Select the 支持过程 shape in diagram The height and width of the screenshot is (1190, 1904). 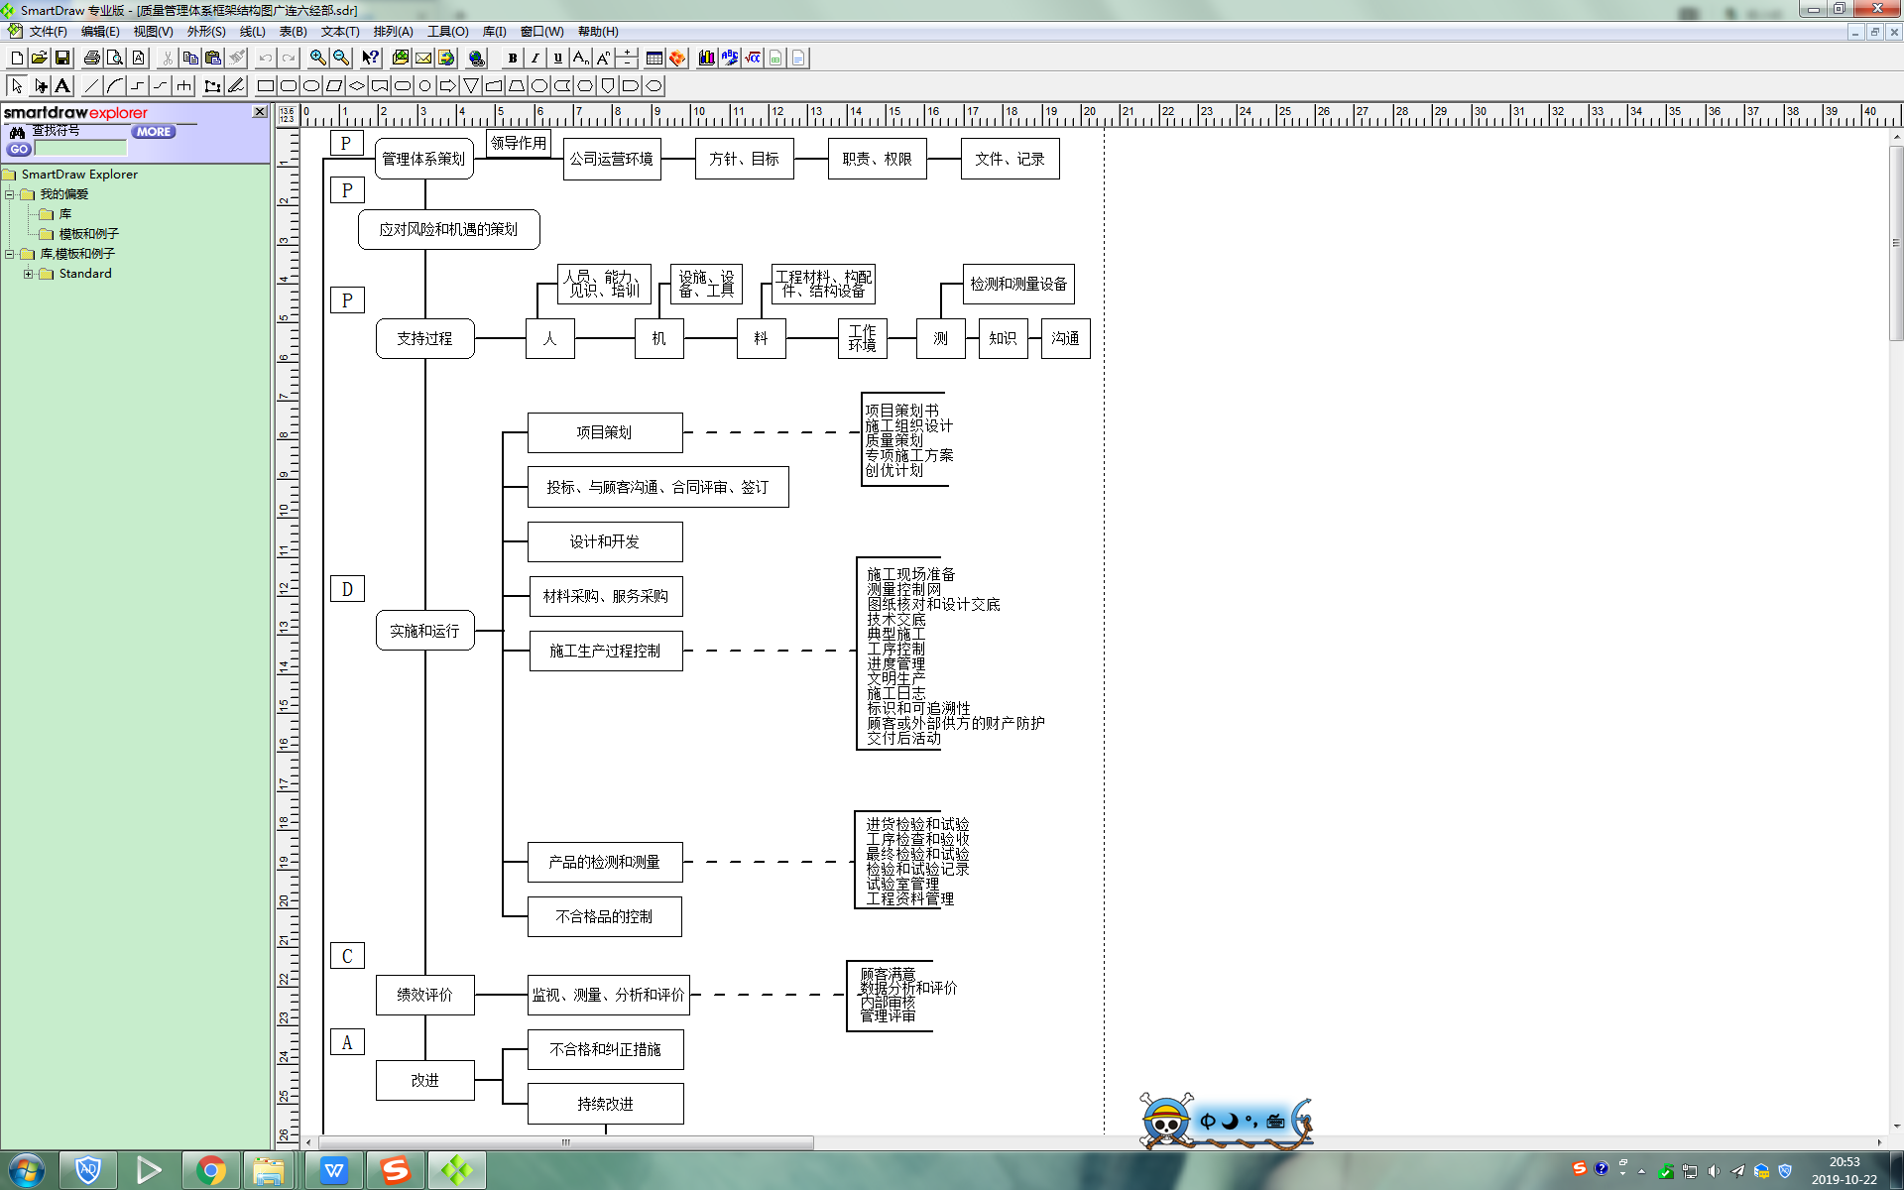424,338
